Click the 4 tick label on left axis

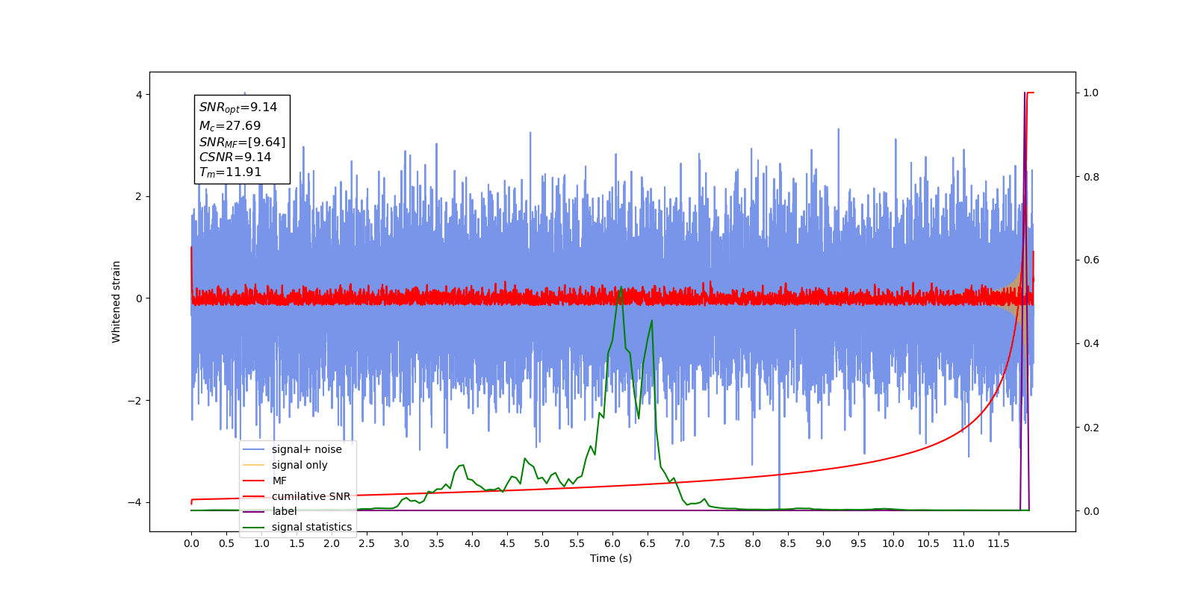139,95
